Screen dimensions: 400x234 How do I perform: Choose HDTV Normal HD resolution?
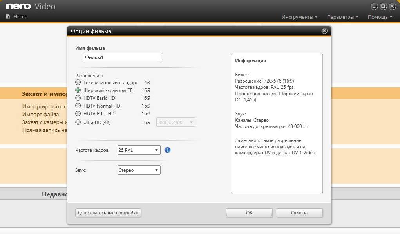78,106
